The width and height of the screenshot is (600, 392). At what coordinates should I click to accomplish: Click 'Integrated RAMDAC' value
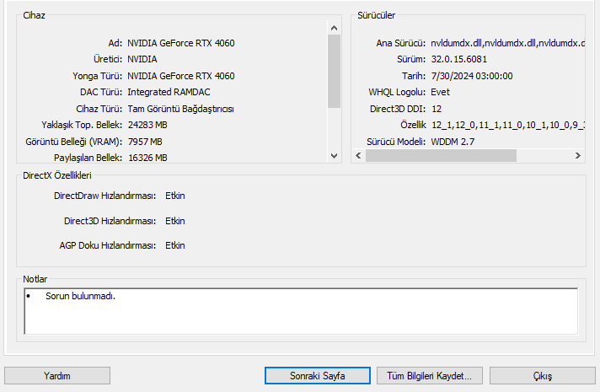[x=169, y=92]
